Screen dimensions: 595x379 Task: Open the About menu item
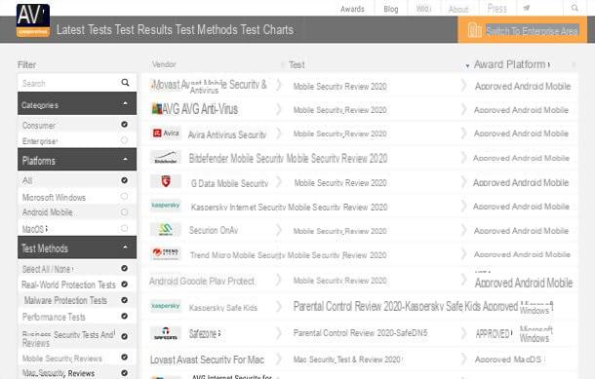point(458,9)
